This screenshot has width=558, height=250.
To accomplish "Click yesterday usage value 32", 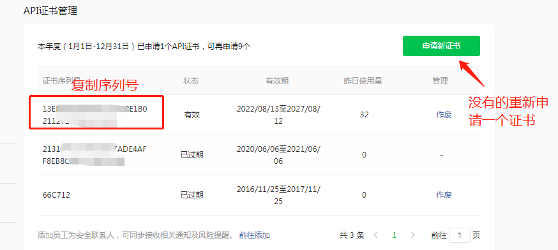I will tap(364, 115).
